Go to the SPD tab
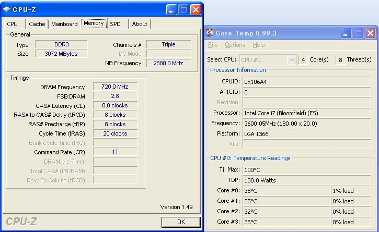Viewport: 379px width, 232px height. [x=116, y=24]
